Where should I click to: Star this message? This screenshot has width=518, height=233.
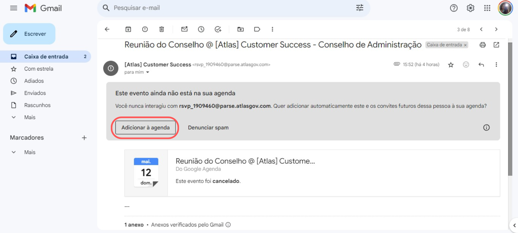(451, 65)
